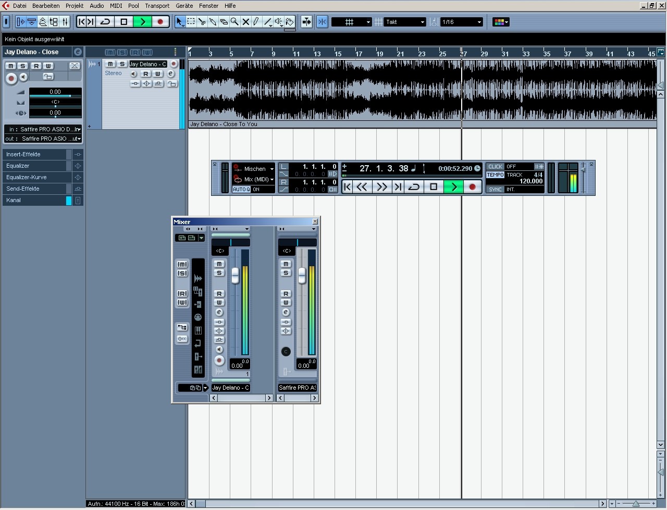Record-enable the Jay Delano track in track list
The width and height of the screenshot is (667, 510).
(174, 64)
